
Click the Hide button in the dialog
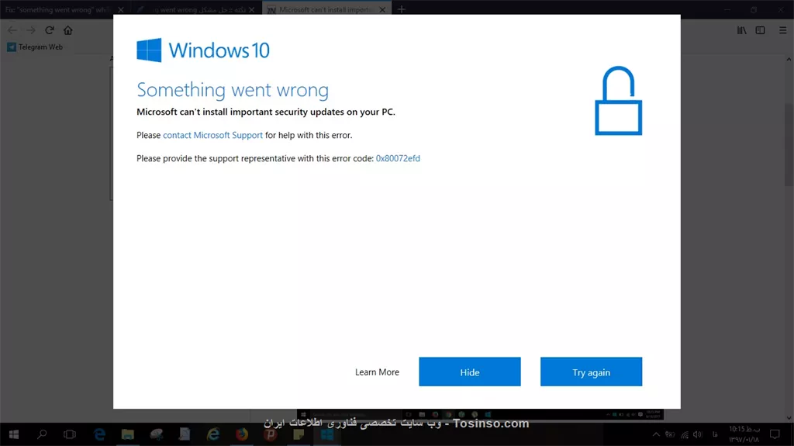coord(469,372)
